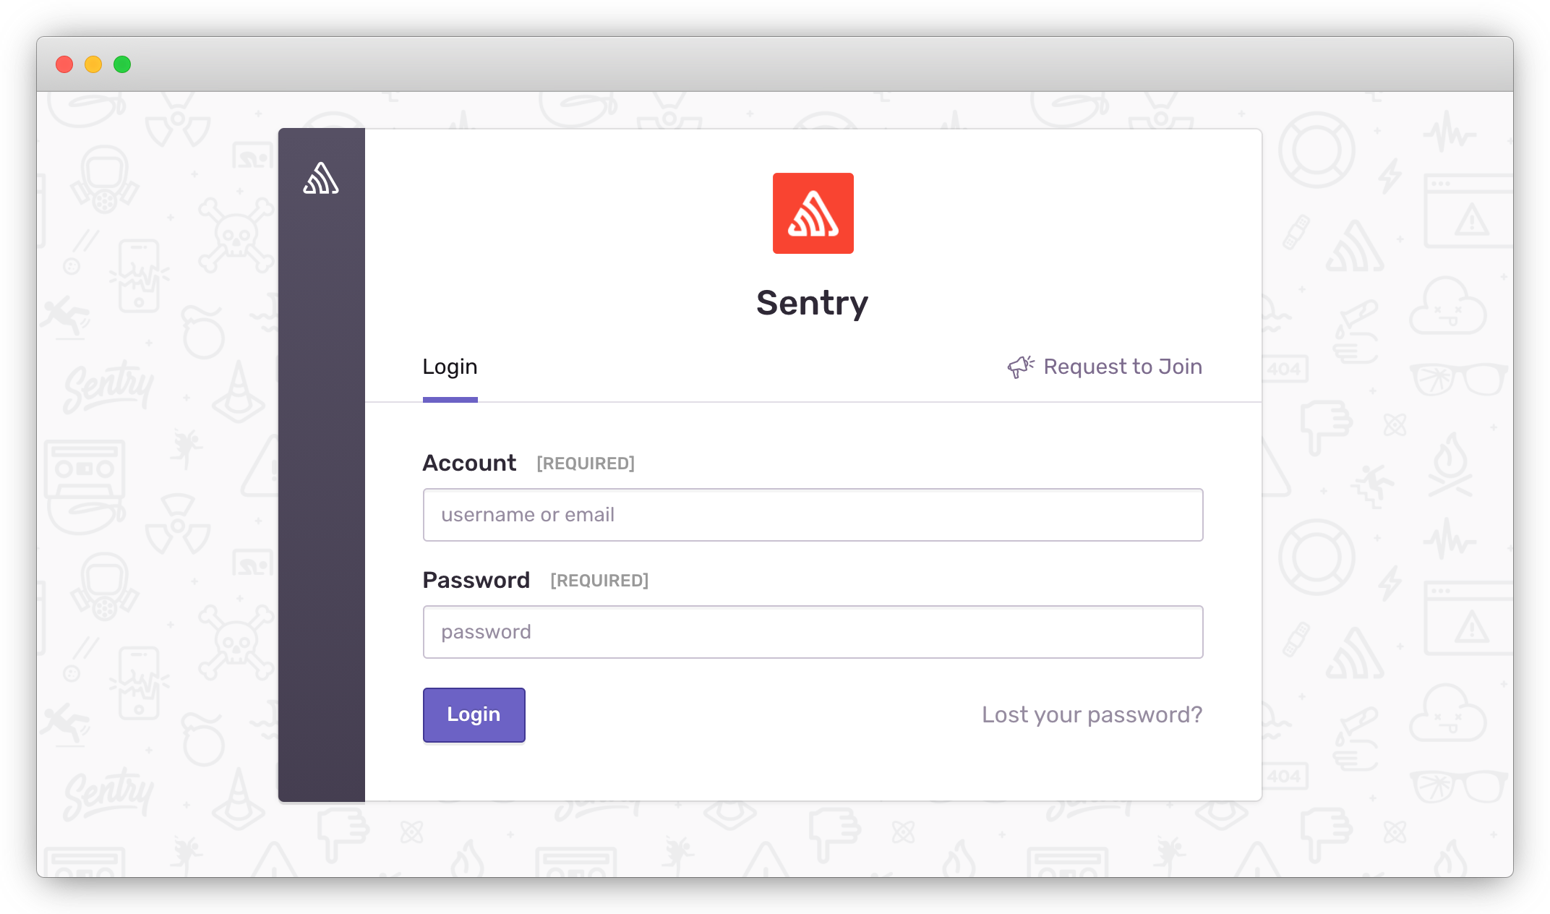Click the megaphone icon beside Request to Join
The width and height of the screenshot is (1550, 914).
pos(1020,367)
